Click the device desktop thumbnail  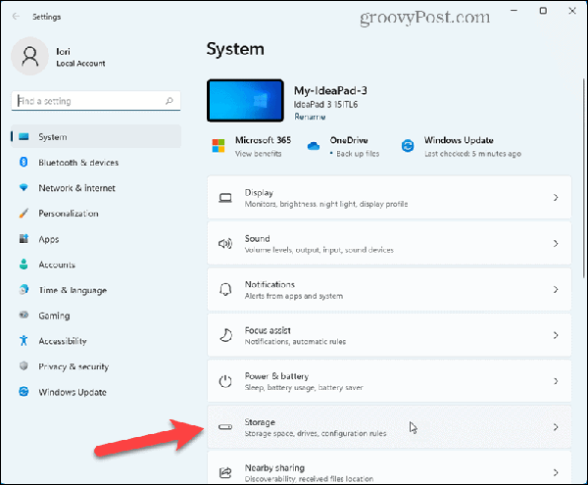[245, 101]
